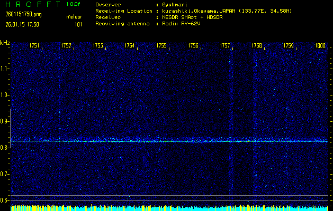The height and width of the screenshot is (211, 333).
Task: Click the 1759 time marker label
Action: tap(289, 46)
